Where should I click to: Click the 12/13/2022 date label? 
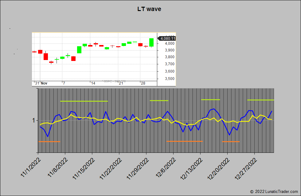click(x=192, y=169)
